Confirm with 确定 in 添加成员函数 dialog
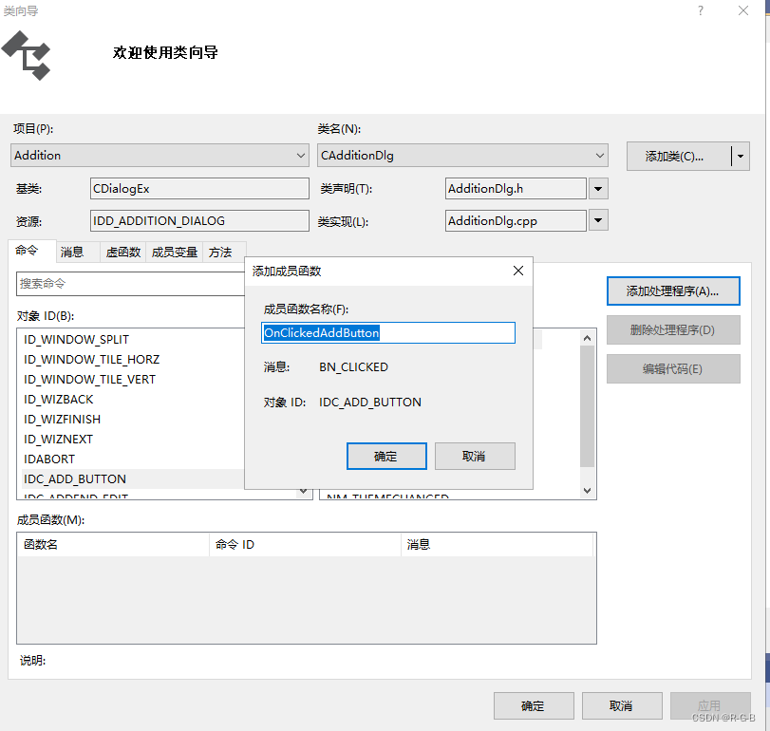This screenshot has height=731, width=770. coord(386,456)
